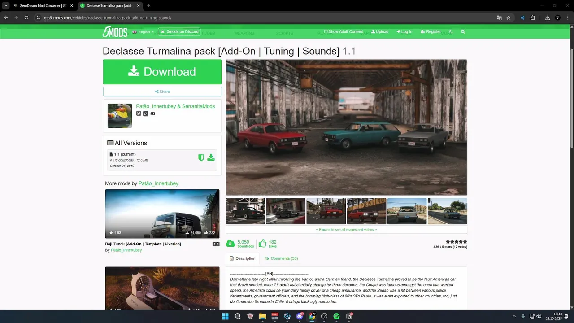574x323 pixels.
Task: Open the tab search dropdown arrow
Action: (6, 6)
